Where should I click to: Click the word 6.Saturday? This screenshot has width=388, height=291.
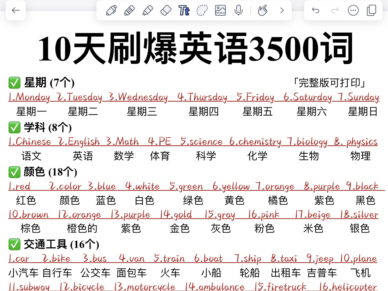coord(308,97)
